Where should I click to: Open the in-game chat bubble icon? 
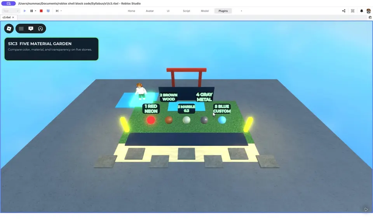31,29
